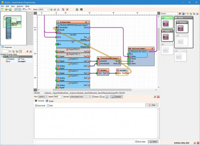The image size is (200, 145).
Task: Enable the Hold checkbox
Action: click(x=48, y=106)
